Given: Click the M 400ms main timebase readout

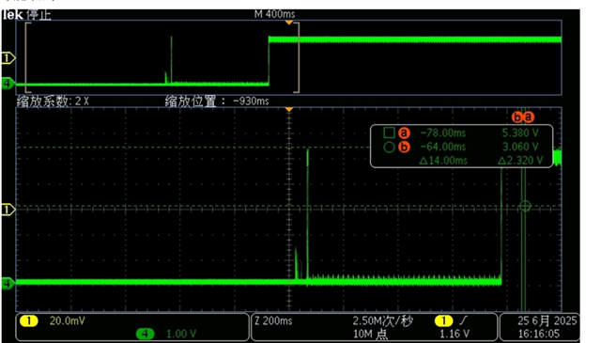Looking at the screenshot, I should pyautogui.click(x=274, y=14).
